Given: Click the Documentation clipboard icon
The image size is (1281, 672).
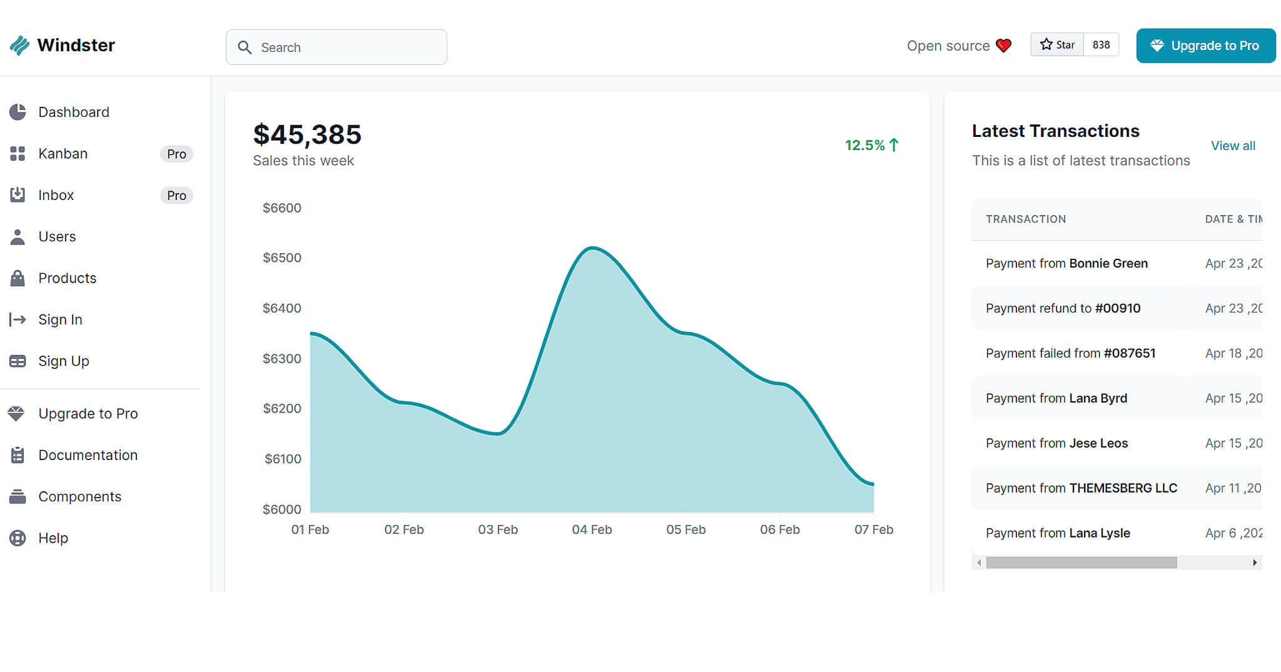Looking at the screenshot, I should pyautogui.click(x=18, y=455).
